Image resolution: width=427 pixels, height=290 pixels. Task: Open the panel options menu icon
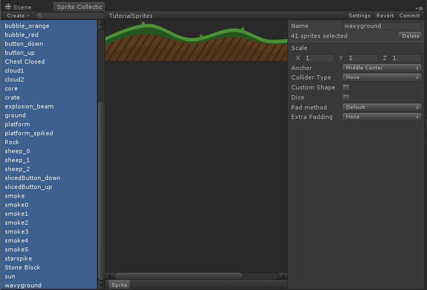coord(419,8)
